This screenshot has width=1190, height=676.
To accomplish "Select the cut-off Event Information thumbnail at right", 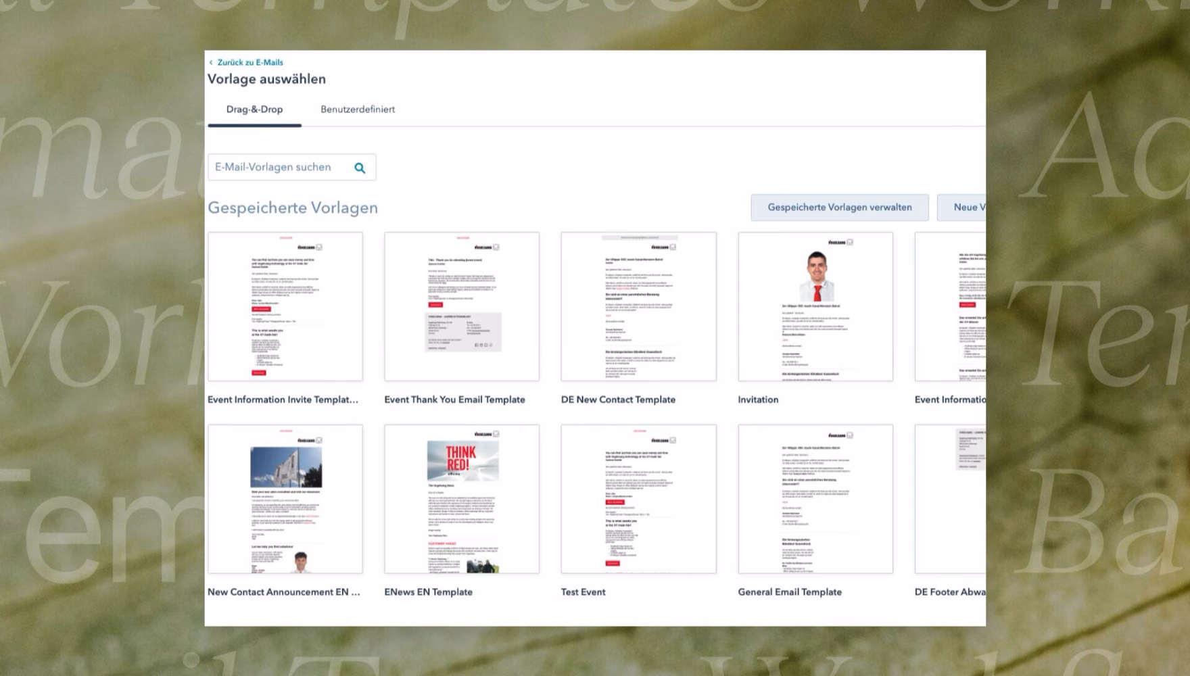I will point(950,306).
